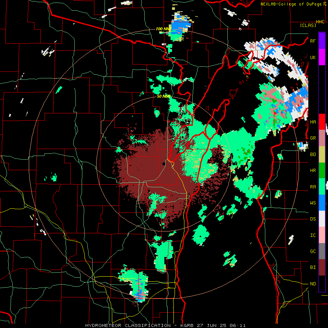Click the DS legend label

313,219
